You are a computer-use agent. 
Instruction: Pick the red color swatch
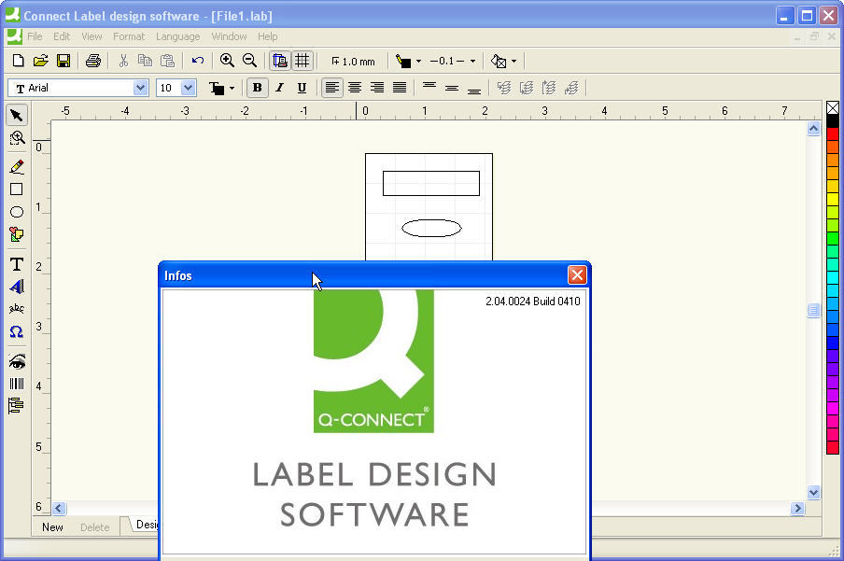coord(833,134)
